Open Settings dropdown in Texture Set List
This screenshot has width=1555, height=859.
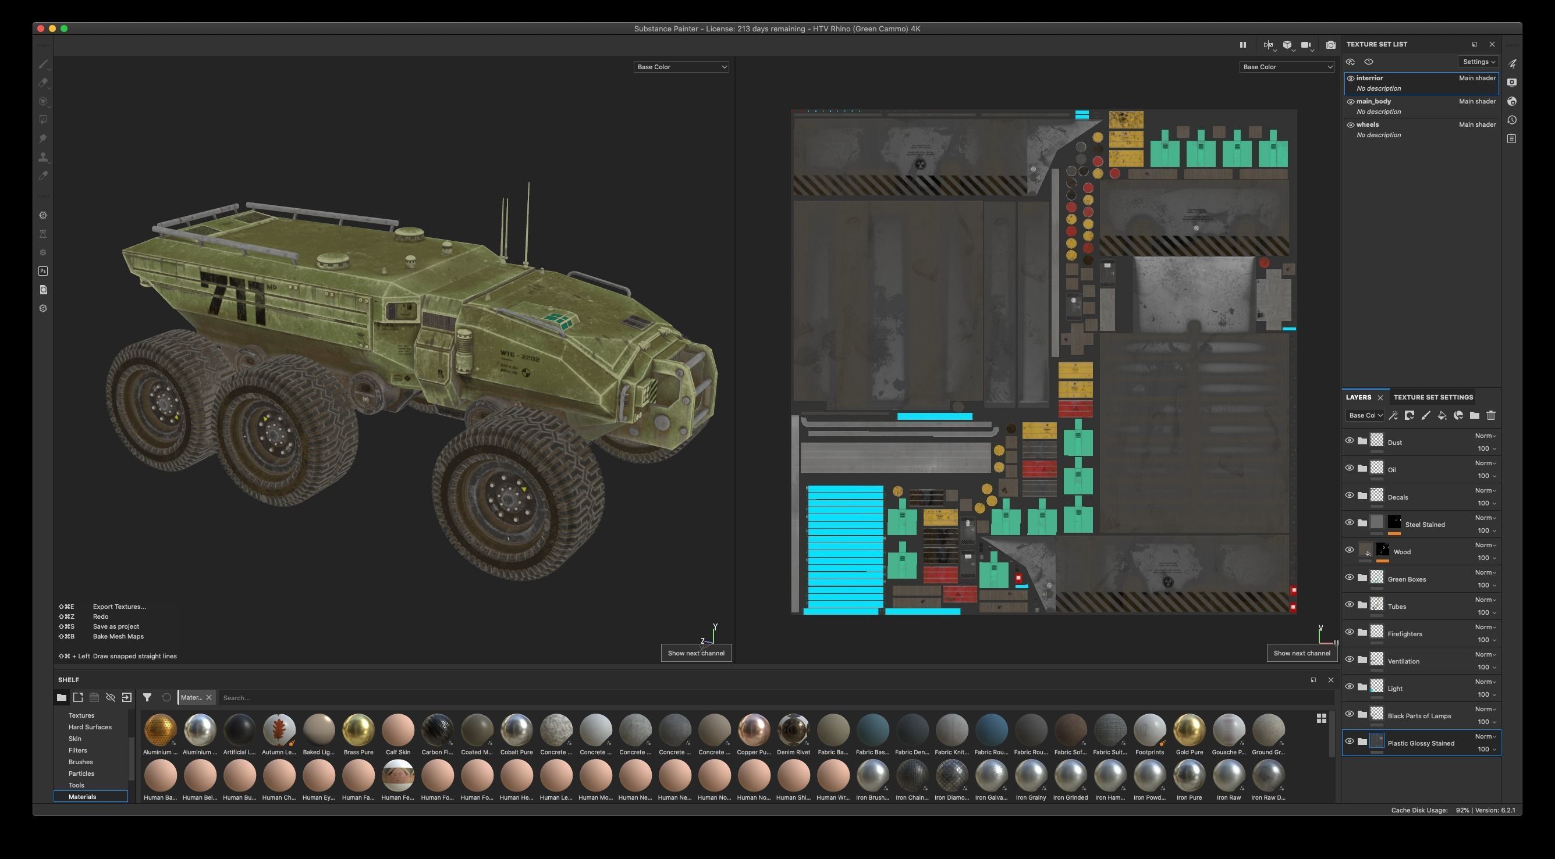tap(1478, 62)
